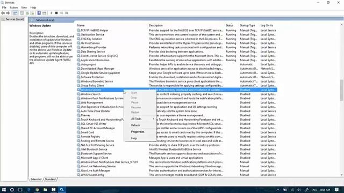
Task: Click the Cortana circle on the taskbar
Action: tap(12, 190)
